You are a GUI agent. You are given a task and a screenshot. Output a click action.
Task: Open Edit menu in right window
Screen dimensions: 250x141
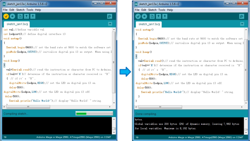click(x=144, y=10)
